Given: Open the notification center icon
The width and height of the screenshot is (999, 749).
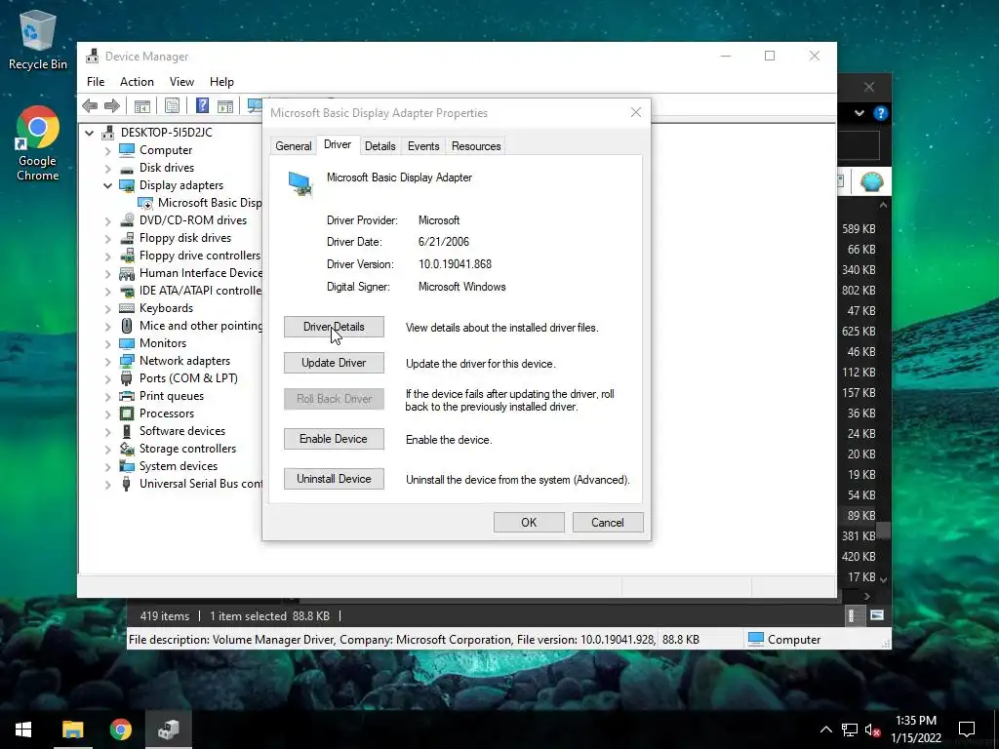Looking at the screenshot, I should point(967,729).
